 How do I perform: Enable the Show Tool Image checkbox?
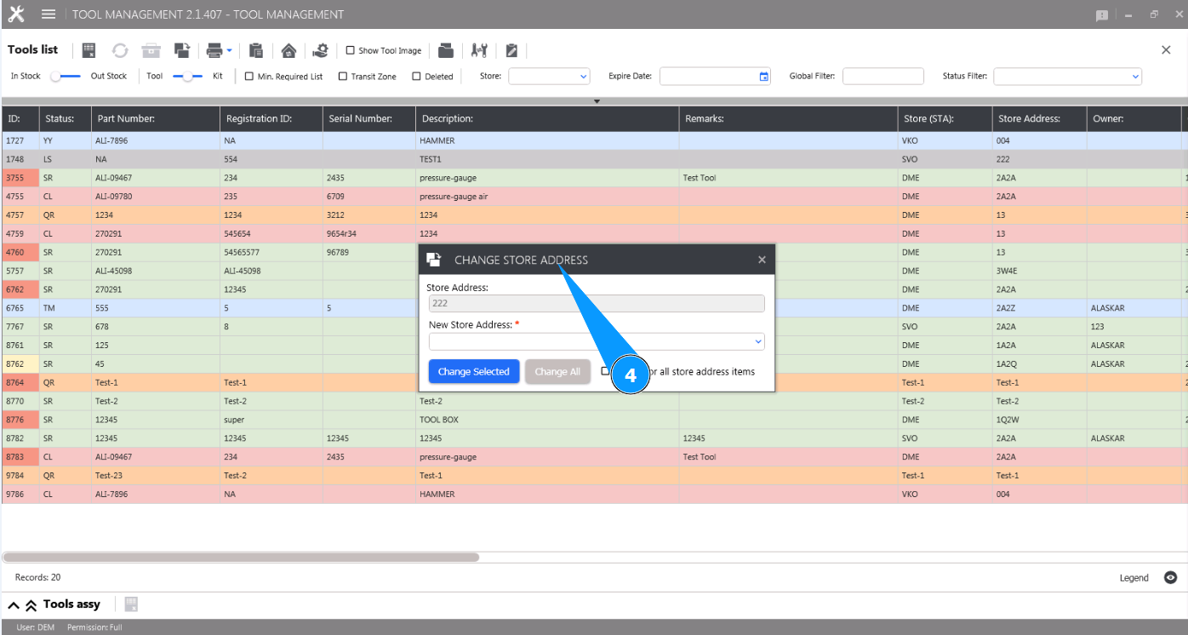pyautogui.click(x=351, y=51)
